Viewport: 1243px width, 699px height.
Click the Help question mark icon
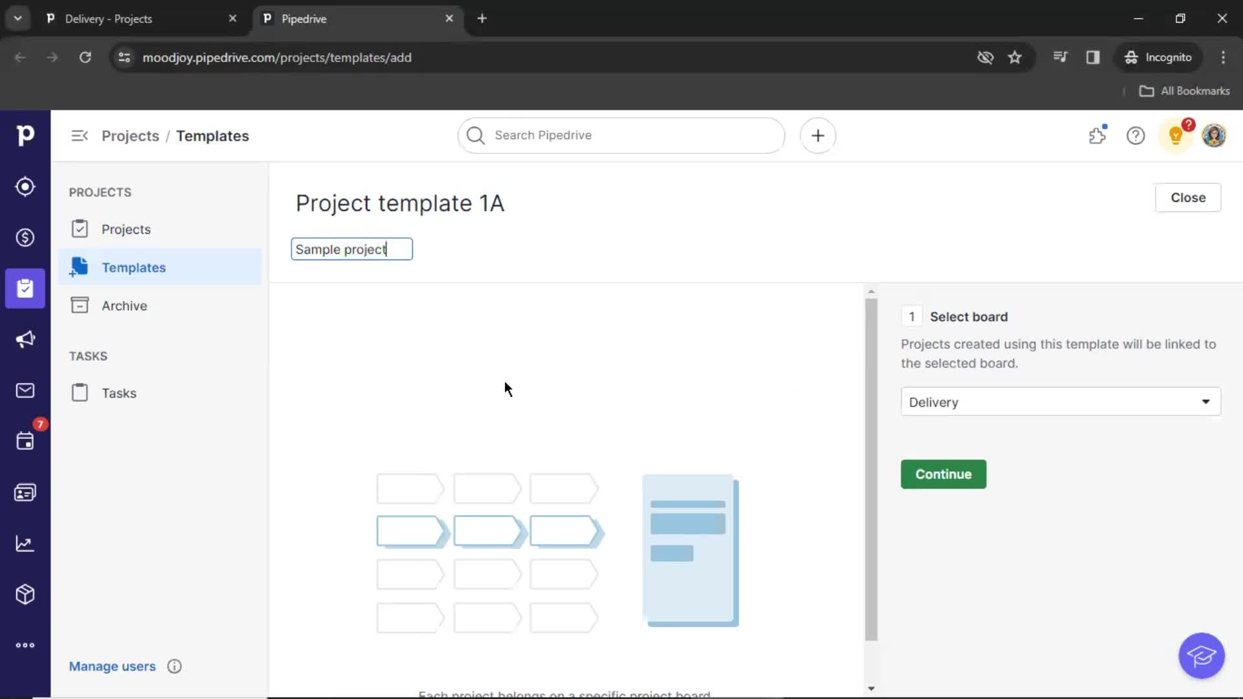tap(1136, 135)
